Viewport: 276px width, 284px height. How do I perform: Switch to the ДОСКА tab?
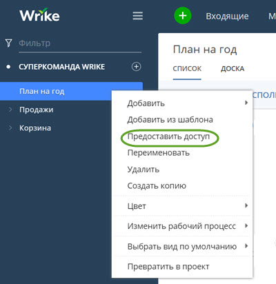[x=233, y=69]
